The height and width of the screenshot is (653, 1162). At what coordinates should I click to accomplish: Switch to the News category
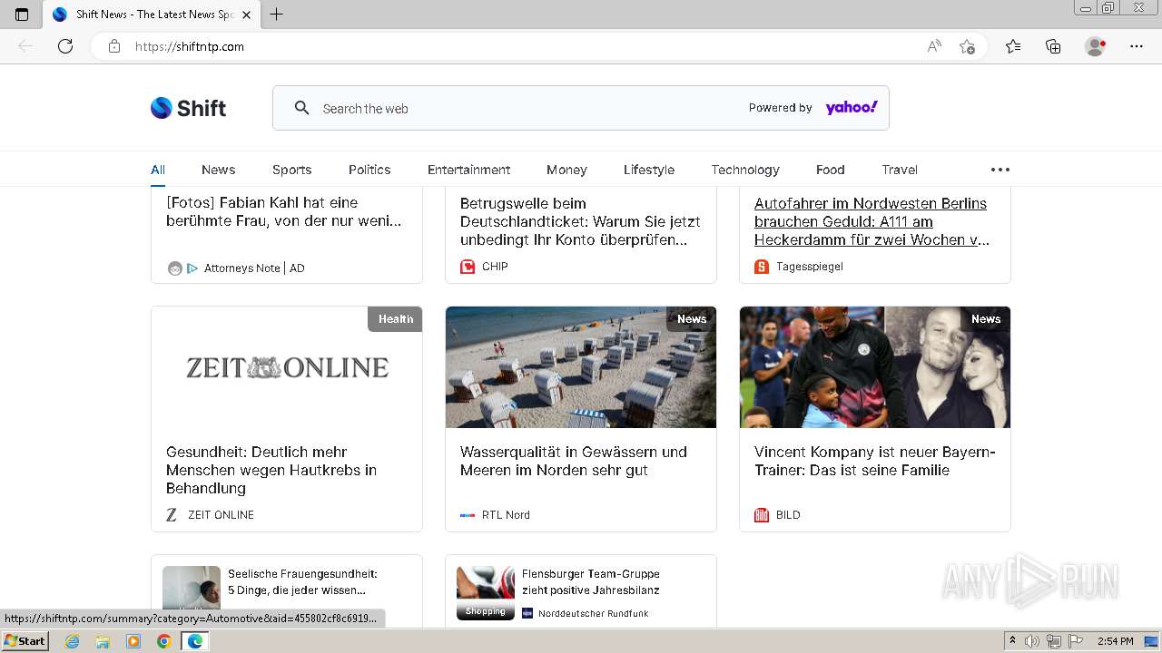pos(218,170)
